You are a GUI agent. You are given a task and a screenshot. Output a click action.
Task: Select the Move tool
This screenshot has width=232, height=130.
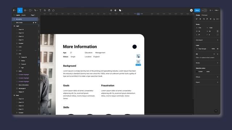pyautogui.click(x=20, y=10)
